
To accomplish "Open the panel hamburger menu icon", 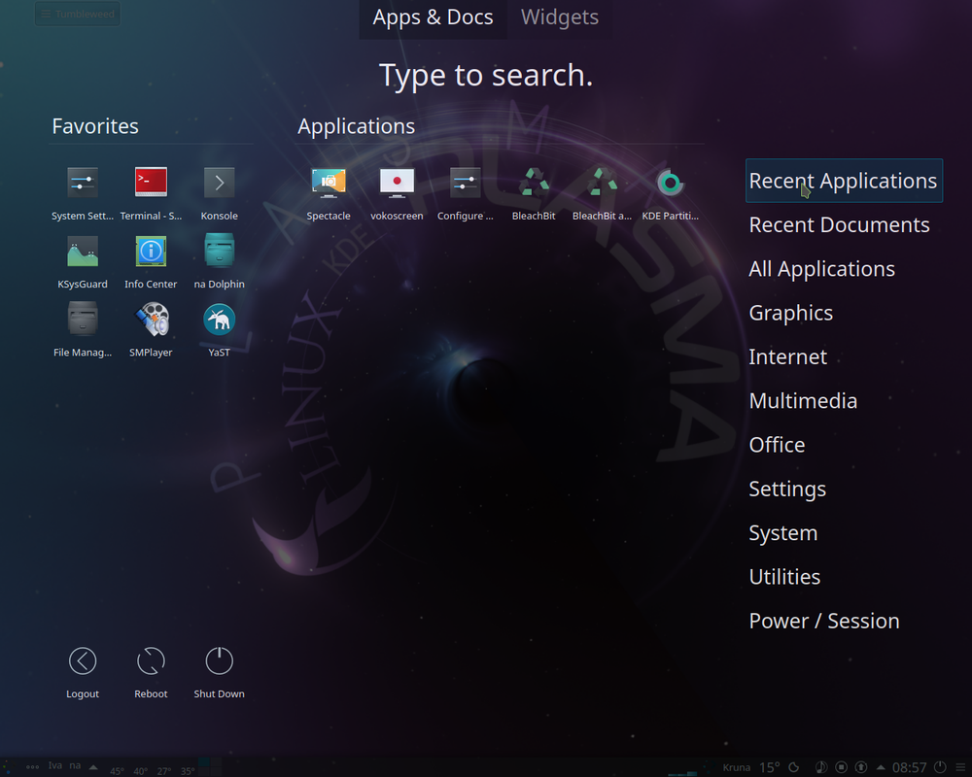I will tap(961, 767).
